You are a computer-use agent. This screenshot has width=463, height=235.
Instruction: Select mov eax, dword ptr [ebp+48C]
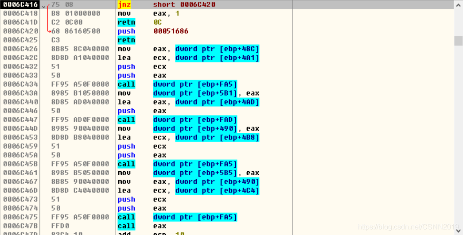coord(188,49)
